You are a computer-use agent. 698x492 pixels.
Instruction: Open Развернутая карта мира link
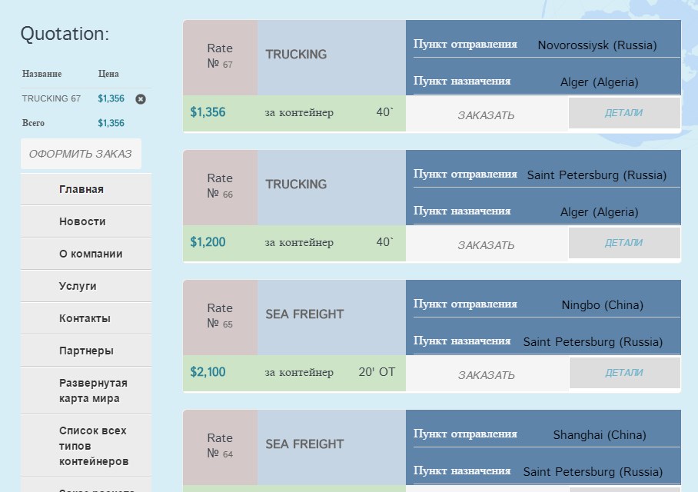[93, 391]
